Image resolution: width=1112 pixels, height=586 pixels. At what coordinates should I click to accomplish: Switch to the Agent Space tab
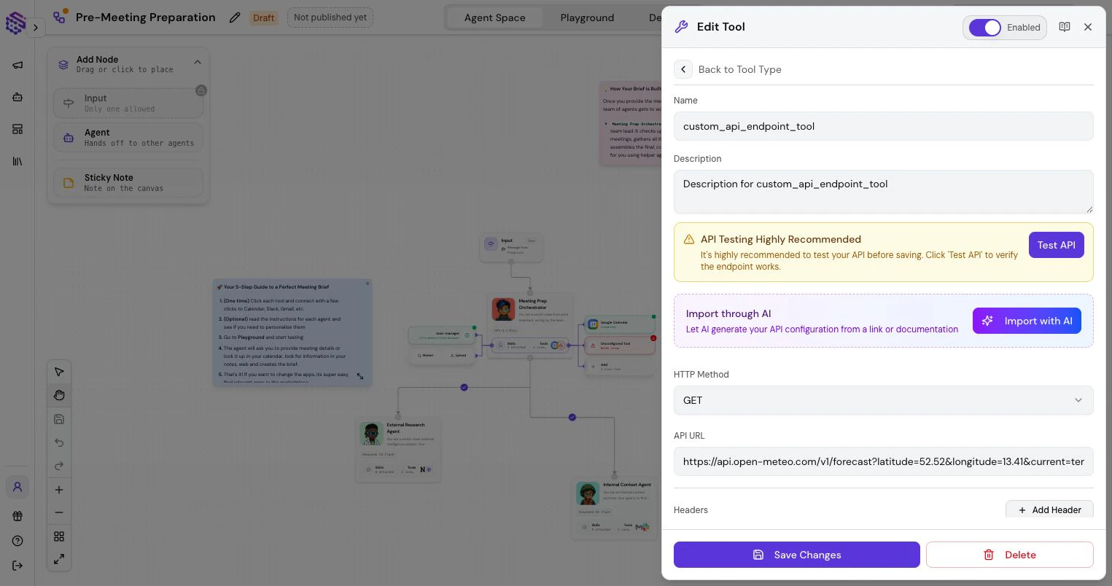[494, 17]
